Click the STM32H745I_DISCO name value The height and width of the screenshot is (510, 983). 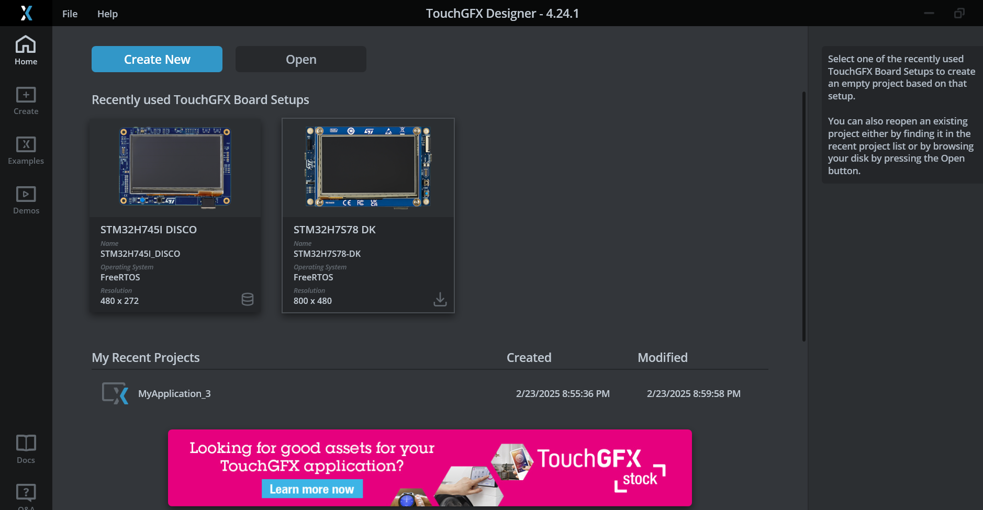140,254
